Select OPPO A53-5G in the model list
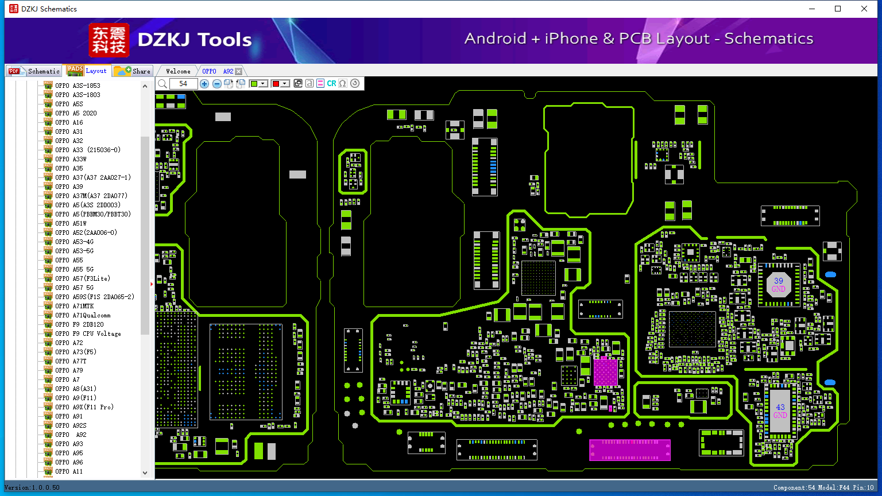The width and height of the screenshot is (882, 496). point(74,251)
